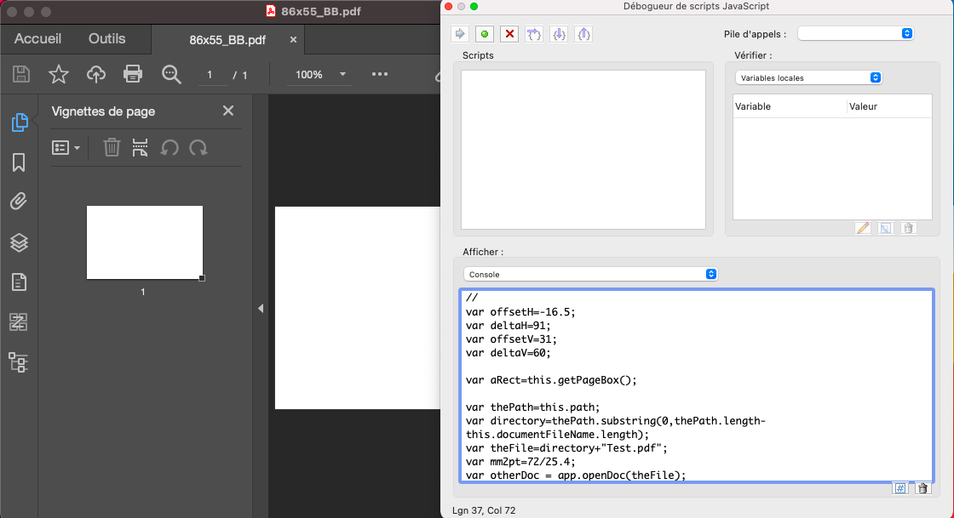Screen dimensions: 954x518
Task: Click the star favorites button
Action: (58, 74)
